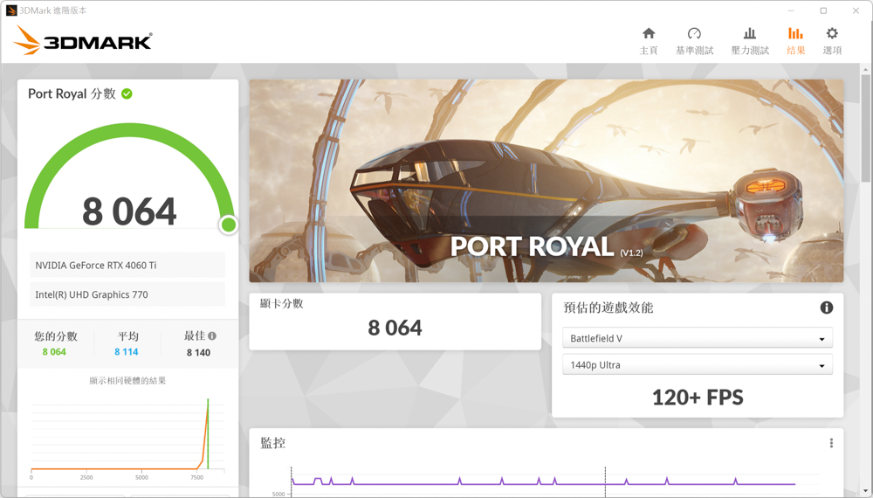
Task: Click the 3DMark title bar app icon
Action: point(10,10)
